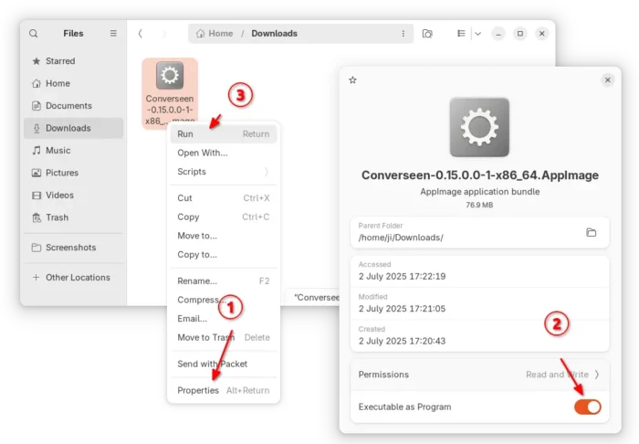Click the star icon in Properties dialog
Image resolution: width=639 pixels, height=444 pixels.
pyautogui.click(x=353, y=80)
